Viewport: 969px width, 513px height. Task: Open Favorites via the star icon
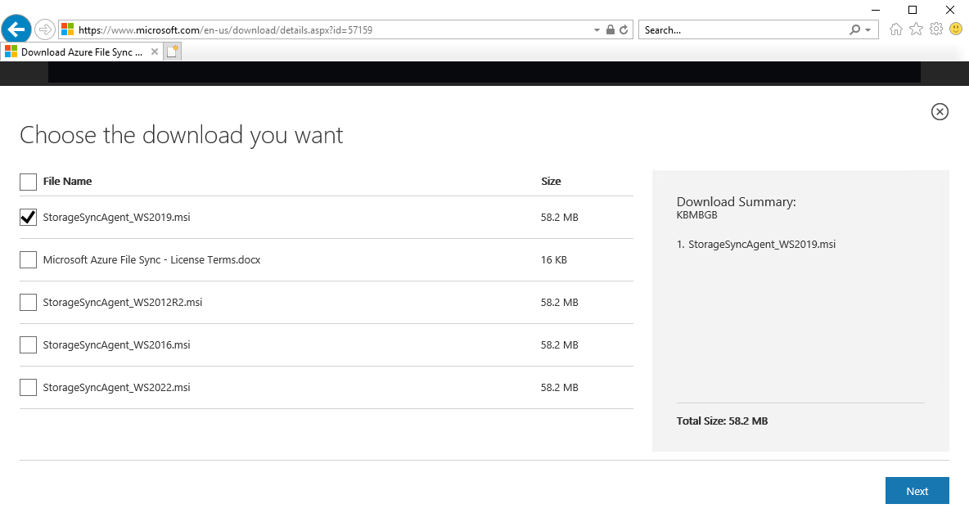coord(916,29)
